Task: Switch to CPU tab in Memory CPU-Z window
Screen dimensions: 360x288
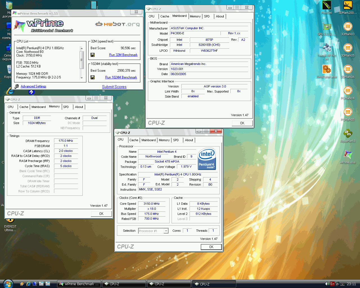Action: [11, 107]
